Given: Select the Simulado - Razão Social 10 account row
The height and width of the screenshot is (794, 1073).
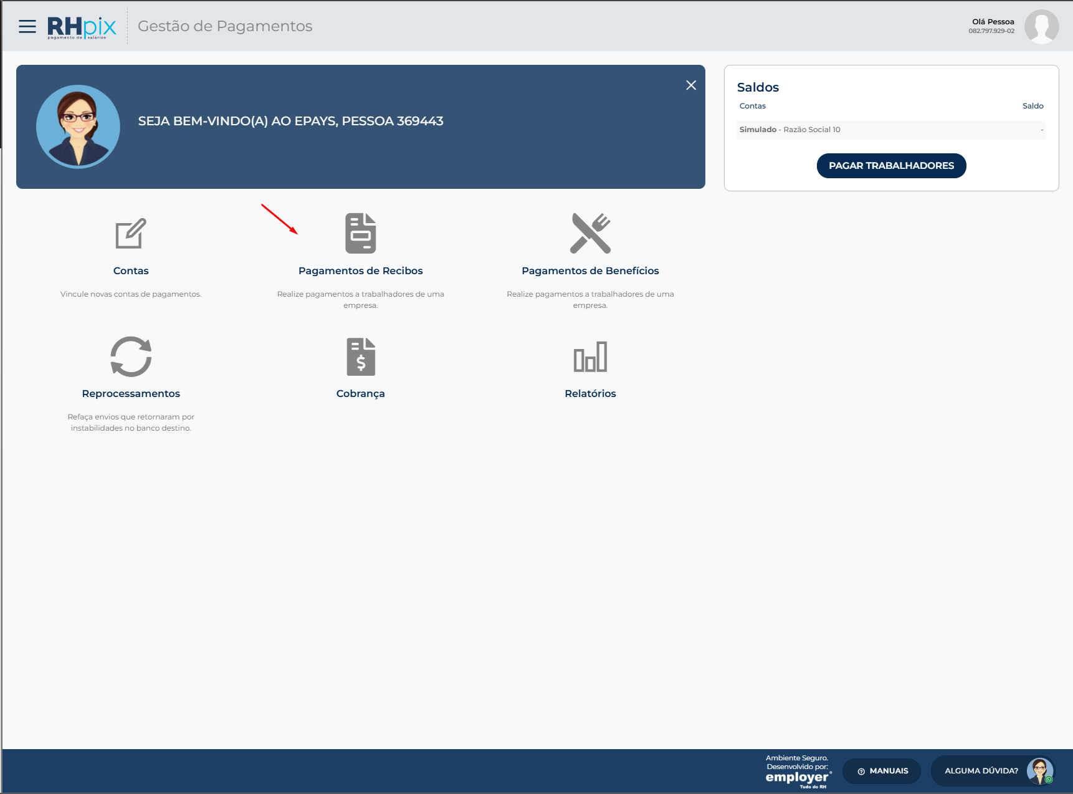Looking at the screenshot, I should [891, 130].
